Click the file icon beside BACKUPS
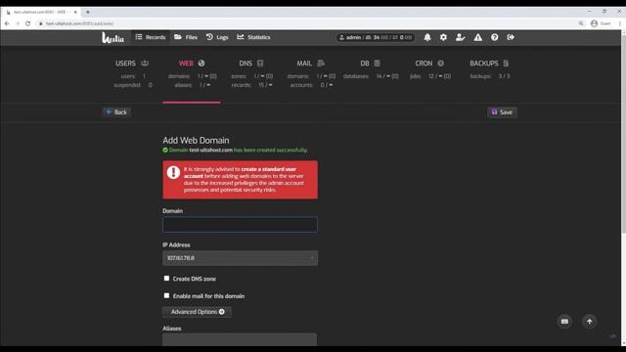Image resolution: width=626 pixels, height=352 pixels. [x=506, y=63]
